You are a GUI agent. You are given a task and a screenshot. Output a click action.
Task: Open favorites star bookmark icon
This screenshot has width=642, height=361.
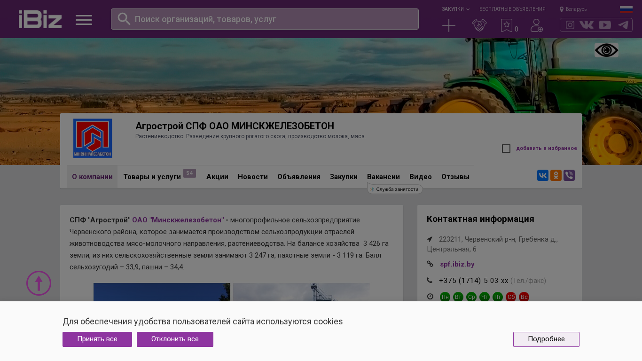coord(506,25)
